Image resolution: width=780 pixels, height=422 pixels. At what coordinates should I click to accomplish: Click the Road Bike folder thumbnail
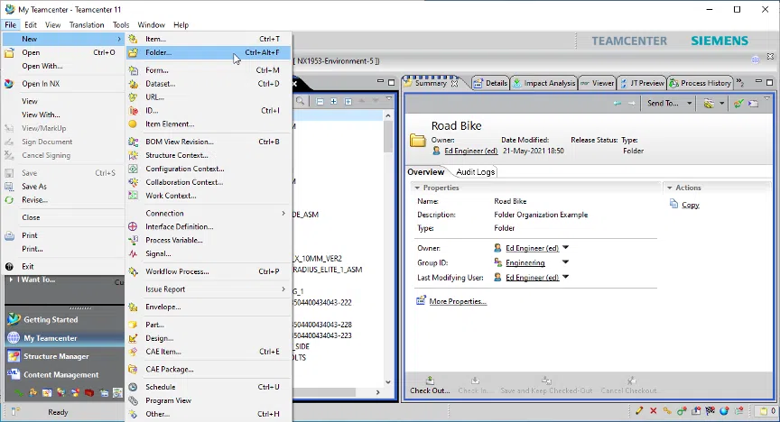click(418, 141)
